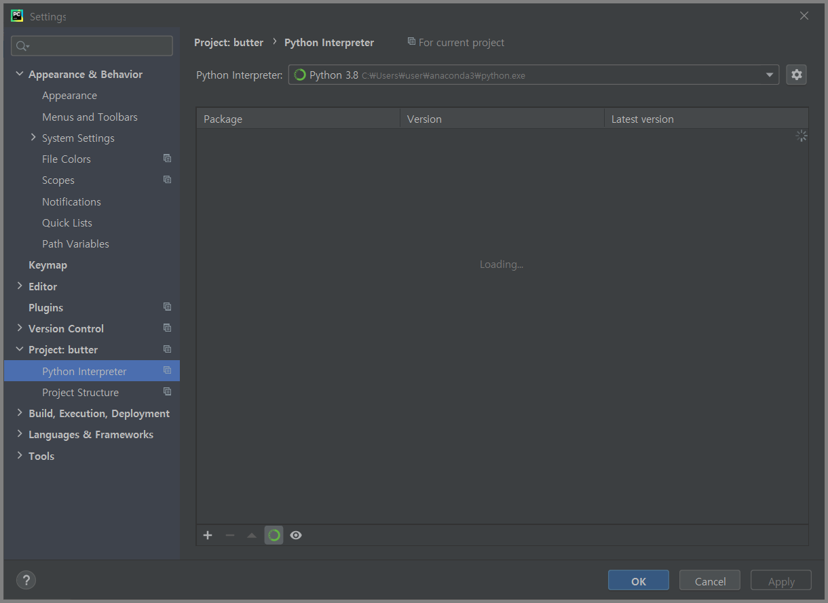This screenshot has width=828, height=603.
Task: Select Appearance settings page
Action: click(69, 96)
